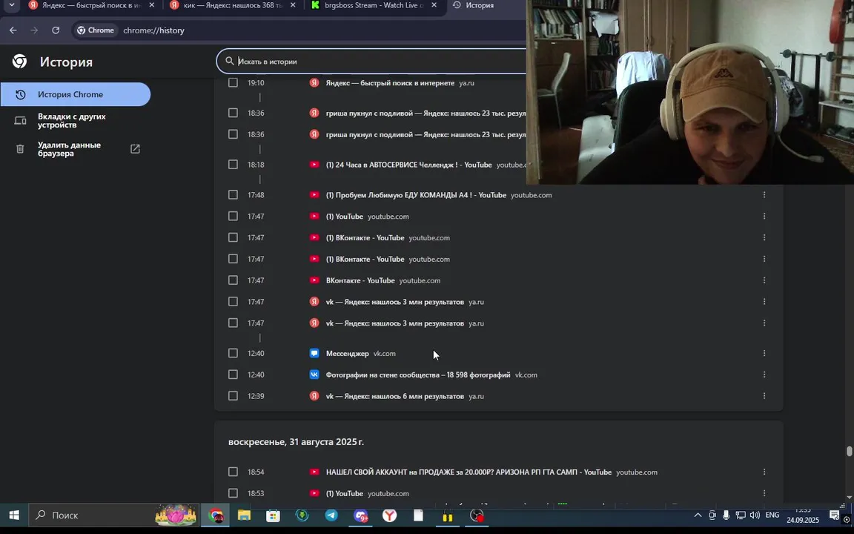Screen dimensions: 854x534
Task: Open Telegram from the taskbar
Action: click(x=331, y=515)
